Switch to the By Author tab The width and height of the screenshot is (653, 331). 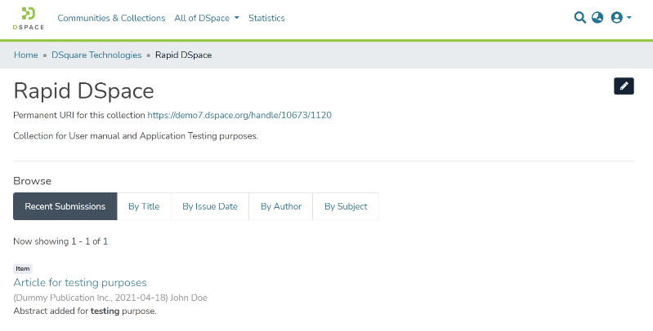click(281, 206)
